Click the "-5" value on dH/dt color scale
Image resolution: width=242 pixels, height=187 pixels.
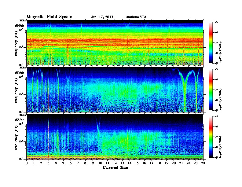pyautogui.click(x=216, y=22)
